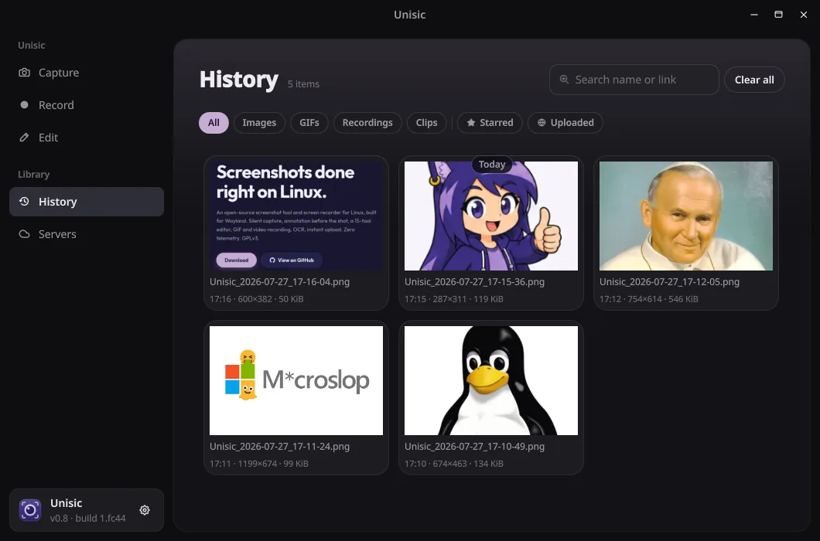The image size is (820, 541).
Task: Click the star icon on Starred filter
Action: [x=470, y=122]
